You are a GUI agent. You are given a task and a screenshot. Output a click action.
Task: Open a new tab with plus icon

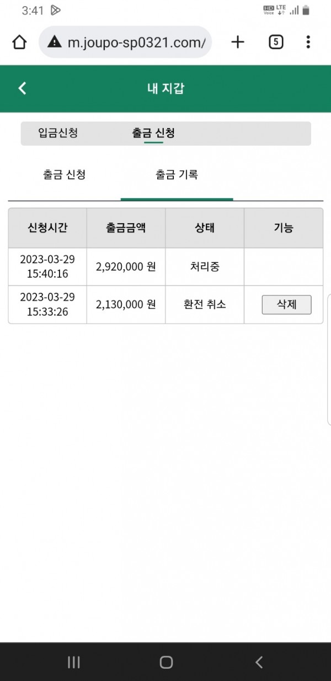pos(238,42)
